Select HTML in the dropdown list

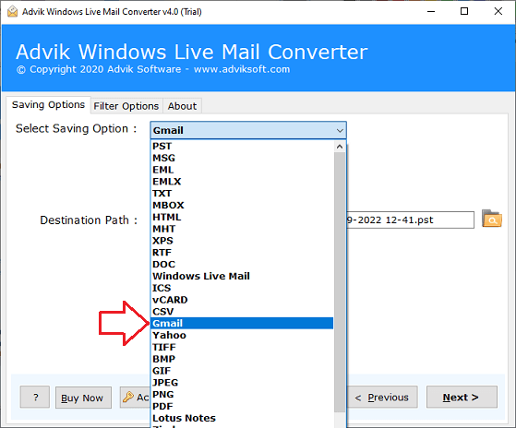point(242,217)
